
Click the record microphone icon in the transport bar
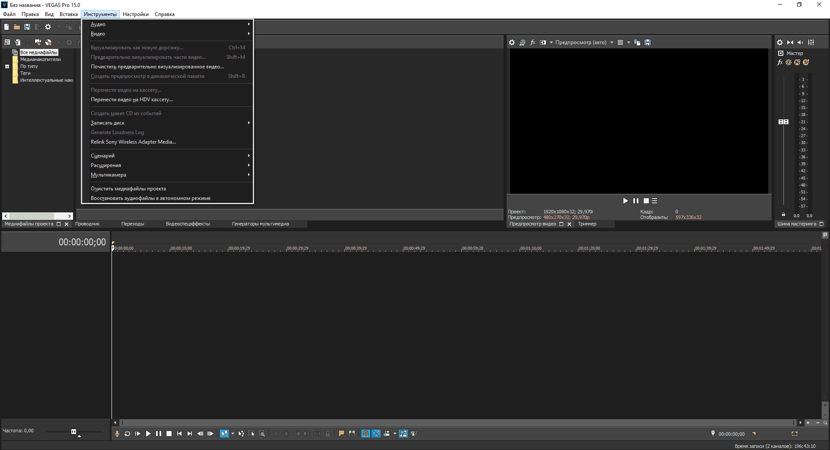(x=117, y=434)
